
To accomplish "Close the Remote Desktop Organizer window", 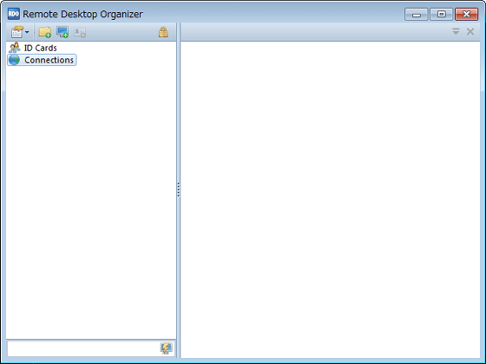I will pos(467,14).
